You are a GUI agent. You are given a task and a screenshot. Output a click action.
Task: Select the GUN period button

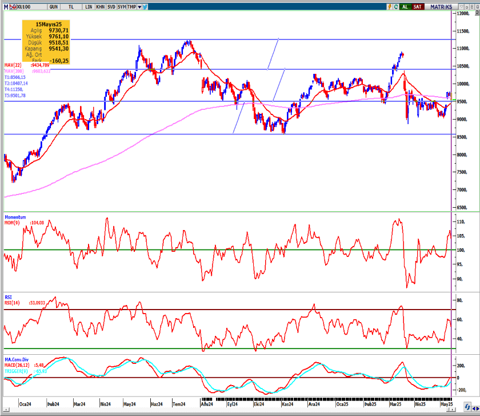(54, 7)
